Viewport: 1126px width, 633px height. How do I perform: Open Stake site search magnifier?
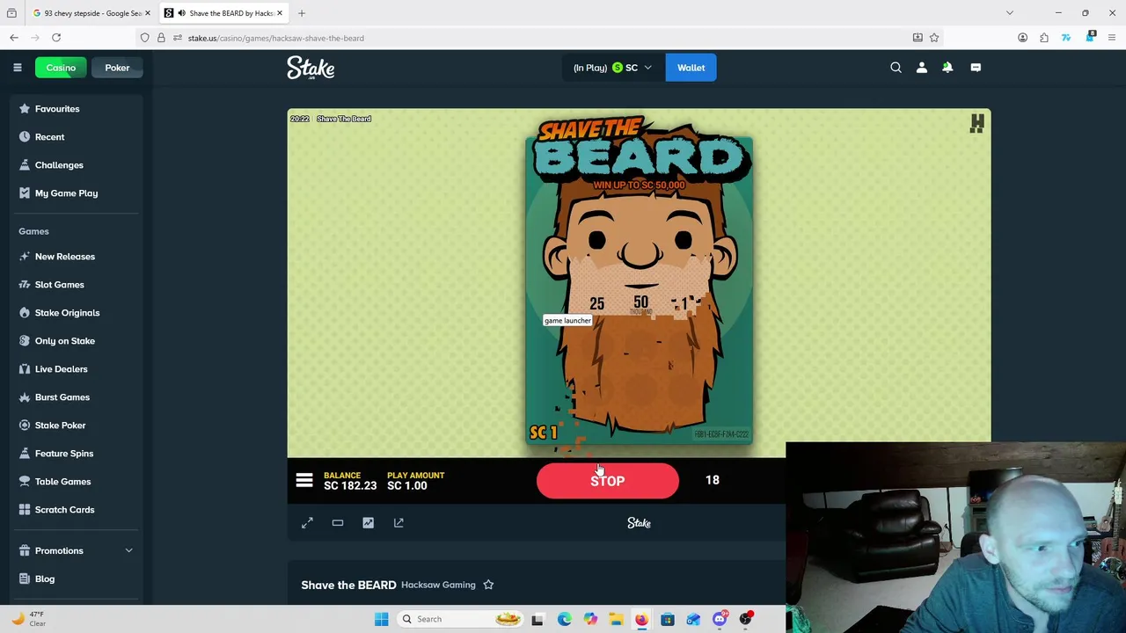[x=896, y=68]
